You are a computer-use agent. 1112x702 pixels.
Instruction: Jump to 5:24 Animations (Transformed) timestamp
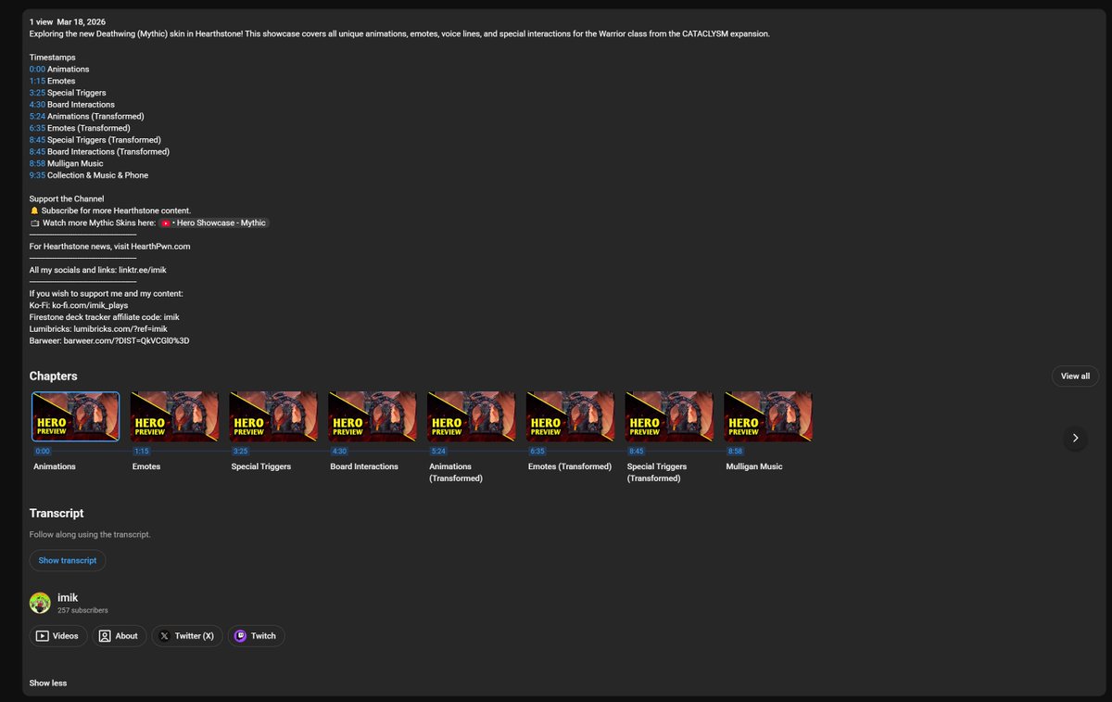(x=37, y=117)
